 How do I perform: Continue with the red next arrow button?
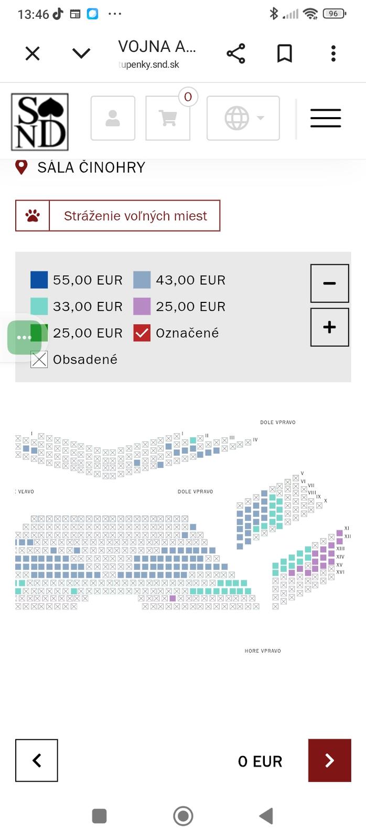coord(329,760)
